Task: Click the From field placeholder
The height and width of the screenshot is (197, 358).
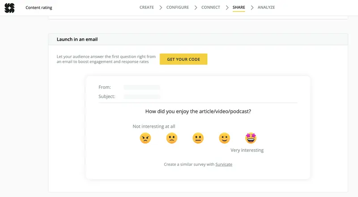Action: (141, 87)
